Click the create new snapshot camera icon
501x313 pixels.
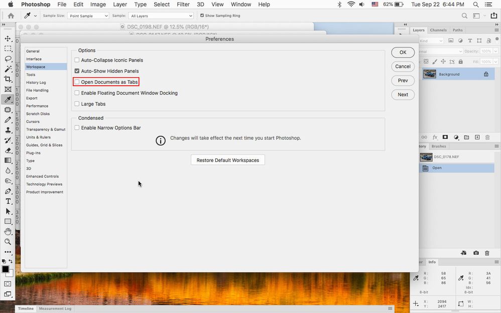click(x=476, y=253)
